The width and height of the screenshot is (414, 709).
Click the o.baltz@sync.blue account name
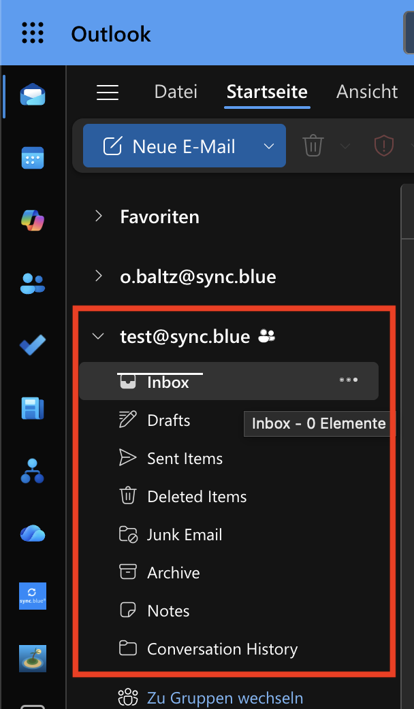(x=198, y=276)
